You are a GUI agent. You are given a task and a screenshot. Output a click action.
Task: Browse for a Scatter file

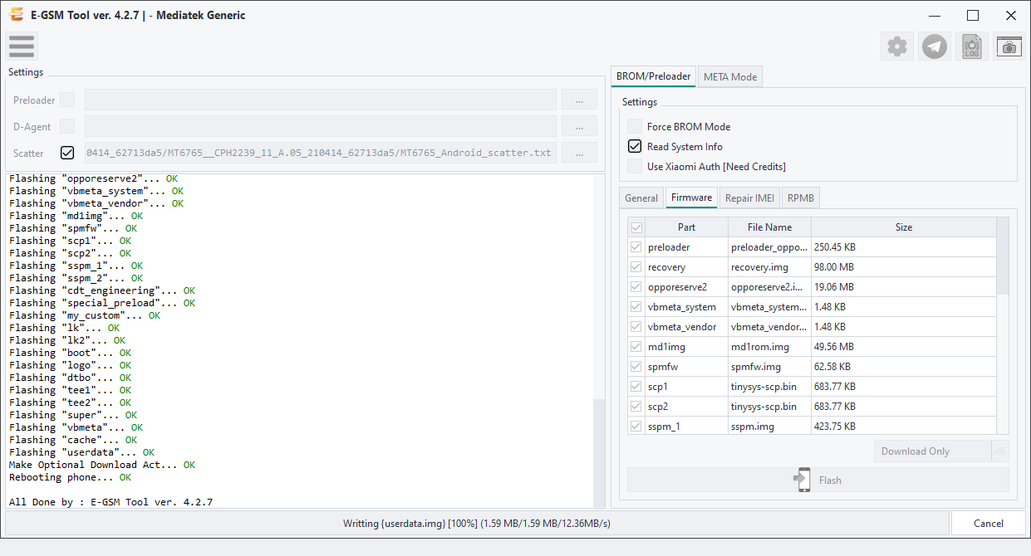click(580, 153)
